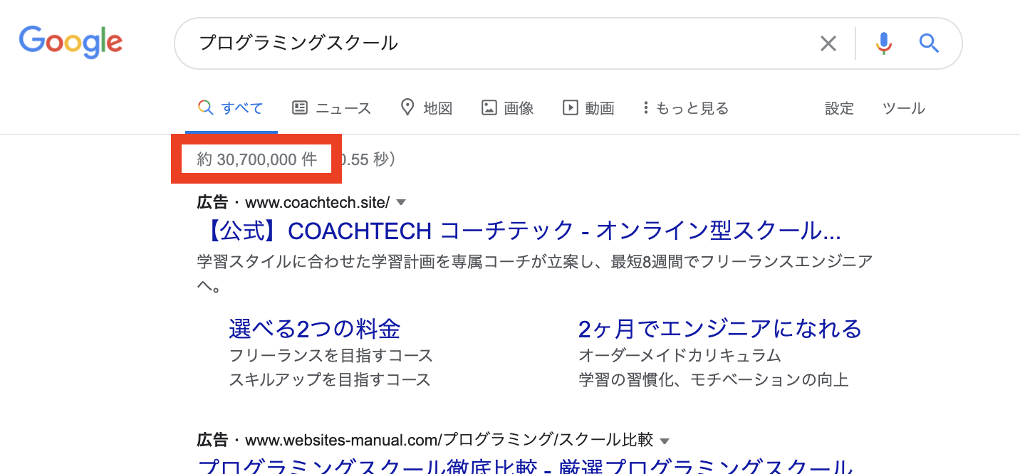Open the 設定 settings menu

pyautogui.click(x=839, y=108)
